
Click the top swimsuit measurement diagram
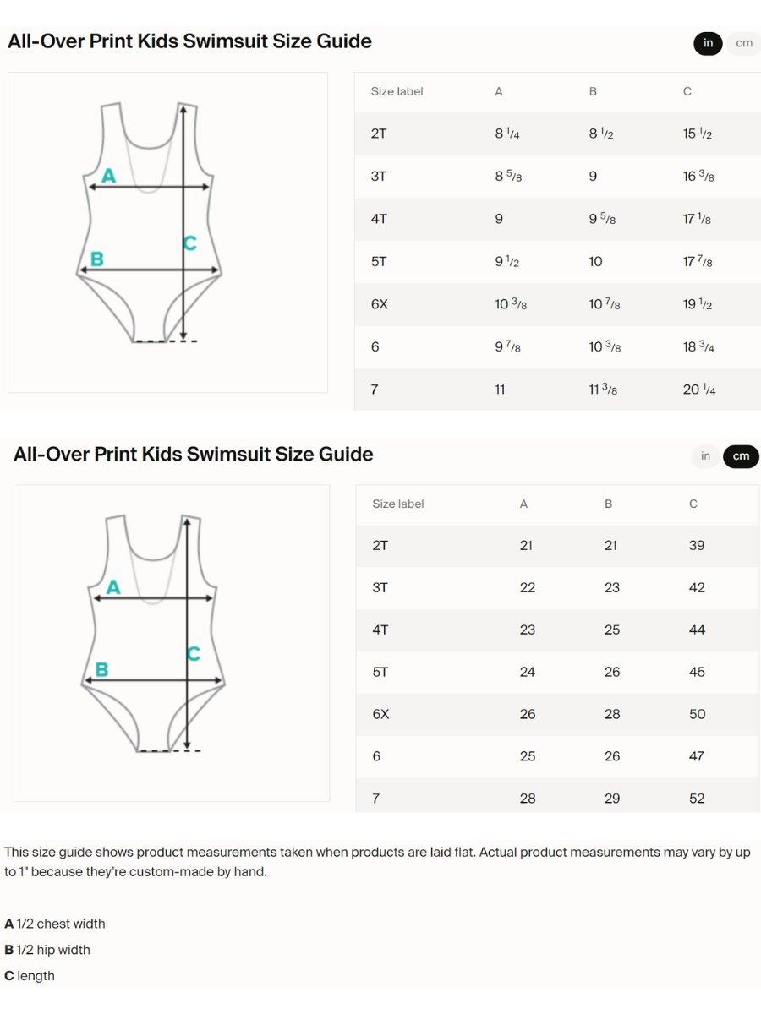tap(167, 232)
